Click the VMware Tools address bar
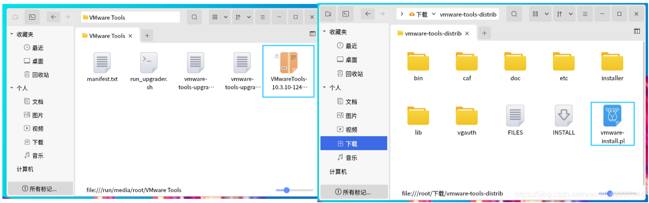This screenshot has width=649, height=203. (130, 17)
